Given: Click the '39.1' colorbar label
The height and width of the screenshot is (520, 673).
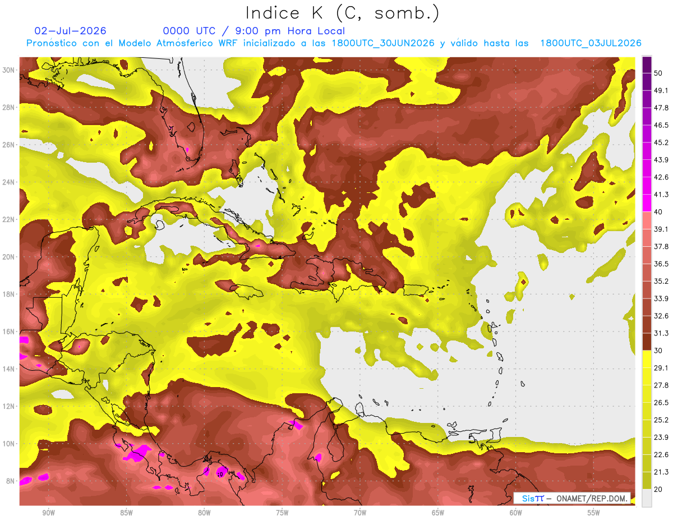Looking at the screenshot, I should pyautogui.click(x=661, y=229).
